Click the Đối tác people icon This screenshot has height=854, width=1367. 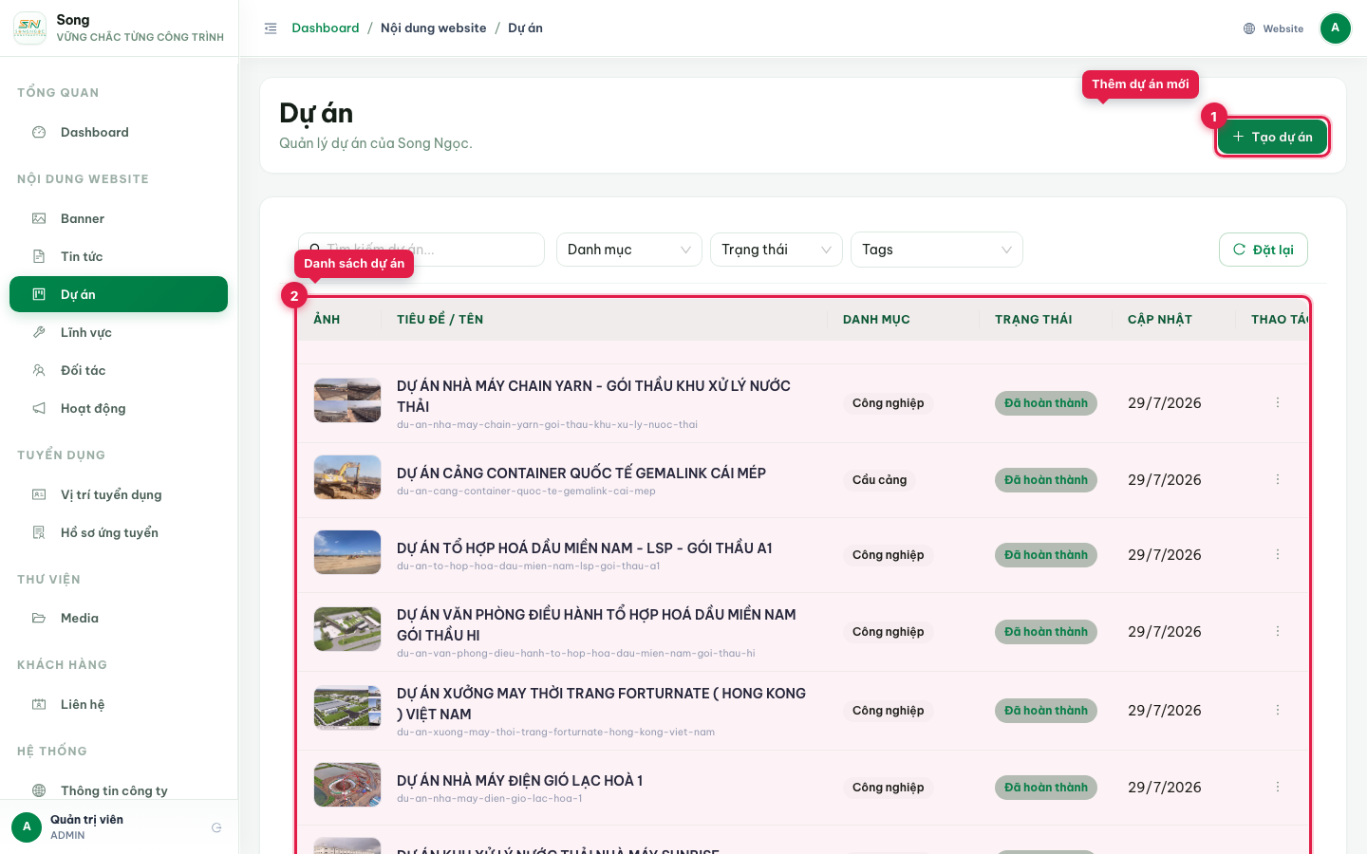(39, 371)
